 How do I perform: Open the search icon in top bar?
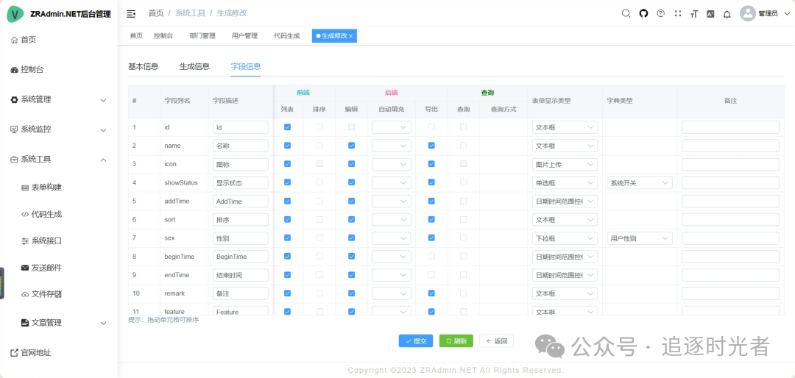tap(626, 13)
